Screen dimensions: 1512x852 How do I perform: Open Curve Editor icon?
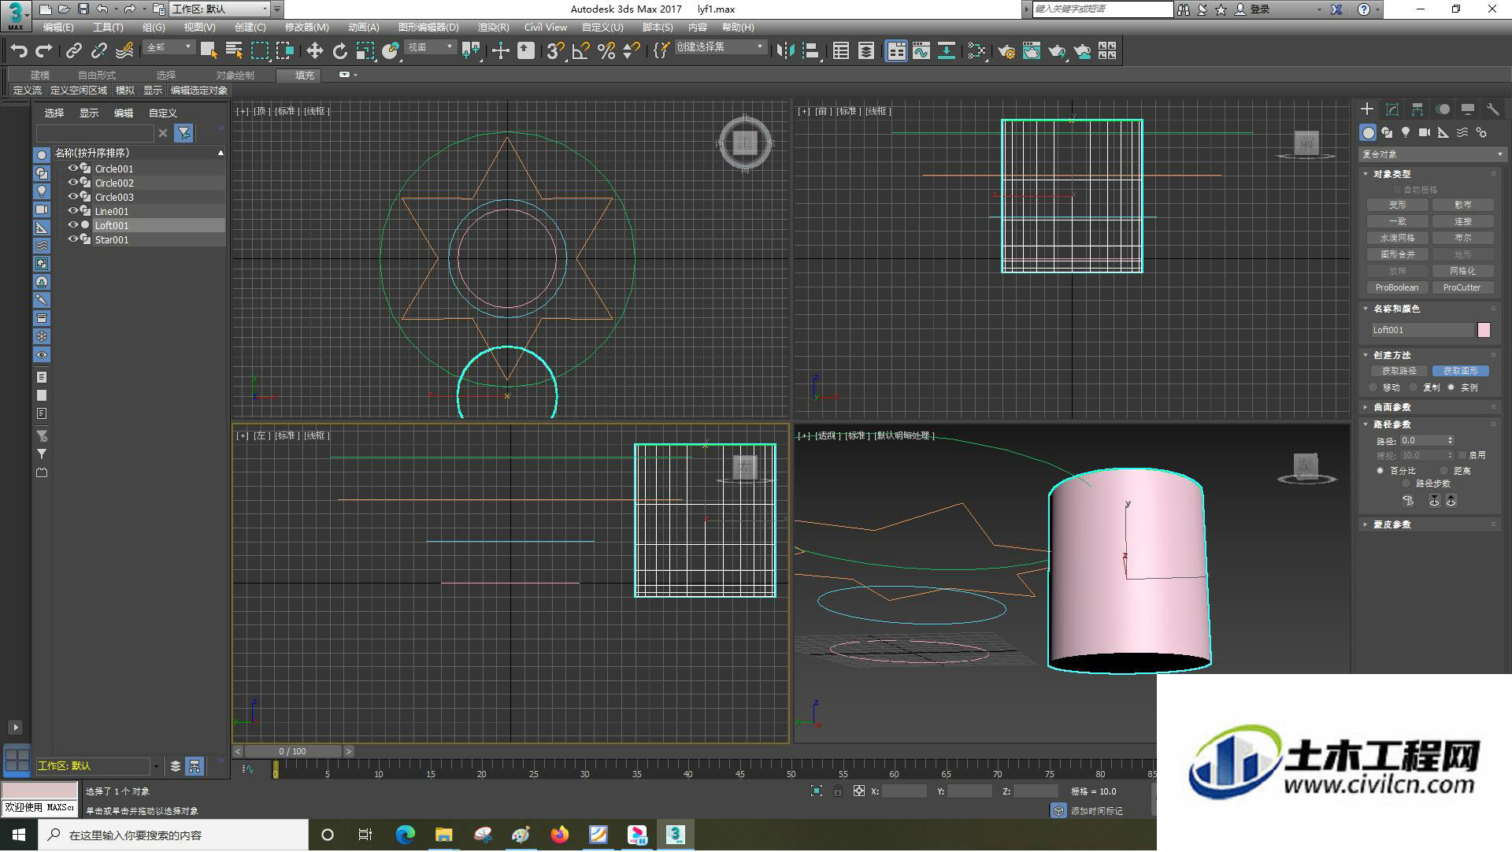click(x=921, y=51)
